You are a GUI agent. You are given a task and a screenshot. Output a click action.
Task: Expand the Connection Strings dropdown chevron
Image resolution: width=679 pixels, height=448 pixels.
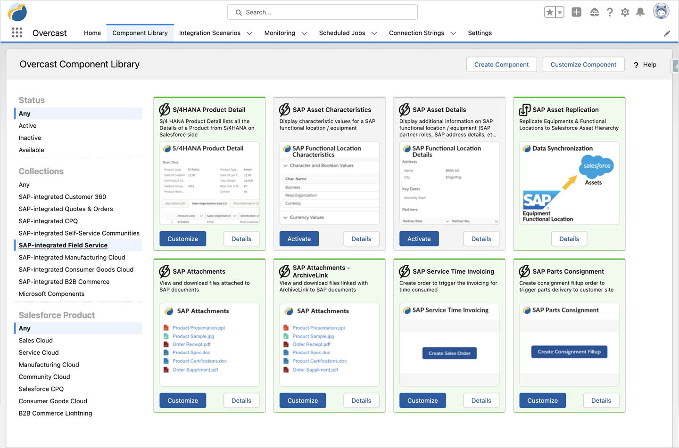point(453,33)
